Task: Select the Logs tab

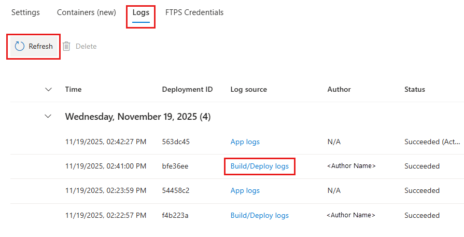Action: [140, 12]
